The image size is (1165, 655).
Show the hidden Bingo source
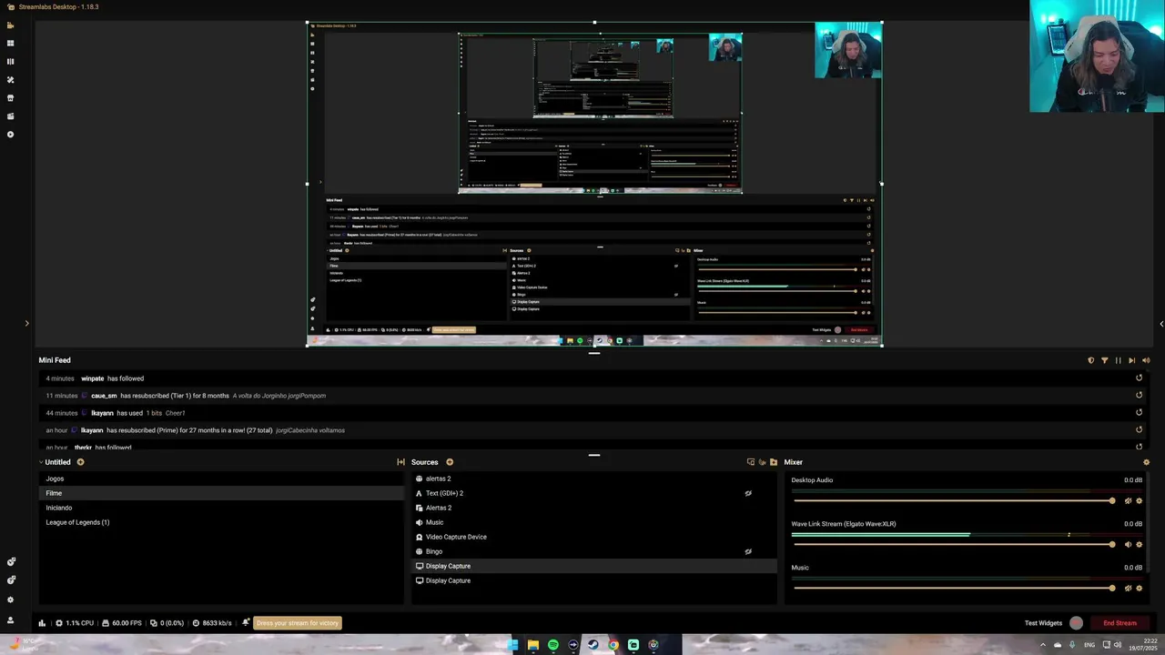pos(748,551)
